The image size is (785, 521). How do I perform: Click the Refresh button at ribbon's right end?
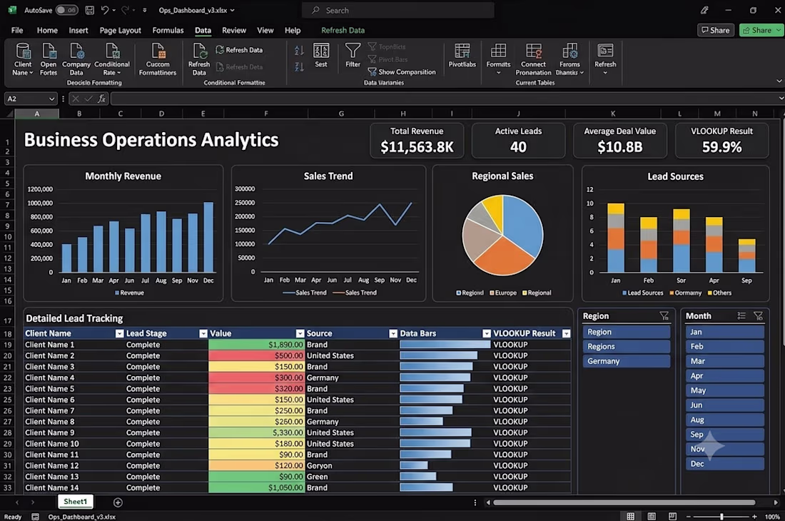pos(605,59)
